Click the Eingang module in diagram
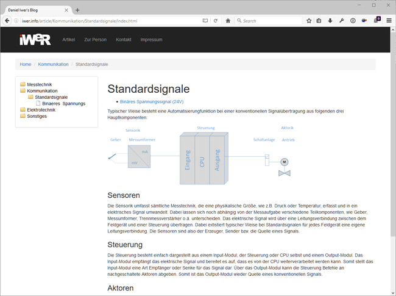Screen dimensions: 396x296 [188, 160]
